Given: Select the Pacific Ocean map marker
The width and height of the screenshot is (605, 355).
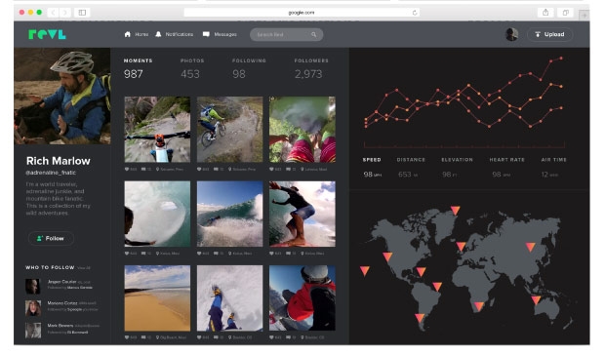Looking at the screenshot, I should click(365, 270).
